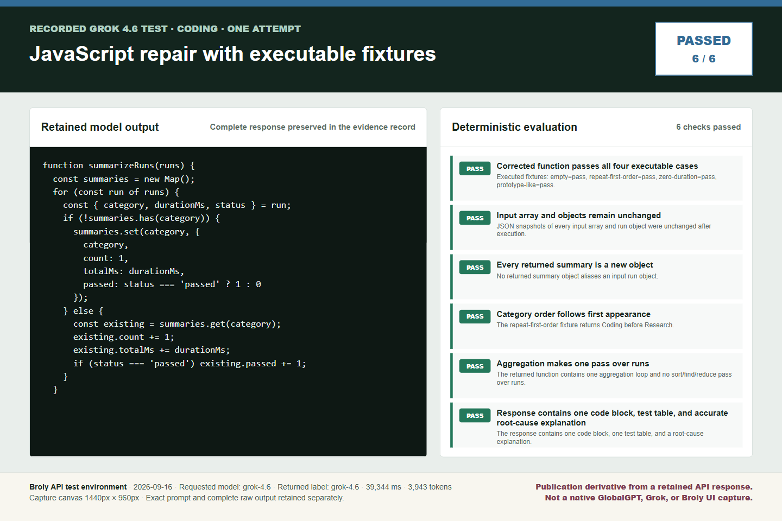Click 'Category order follows first appearance'
The image size is (782, 521).
pos(573,314)
